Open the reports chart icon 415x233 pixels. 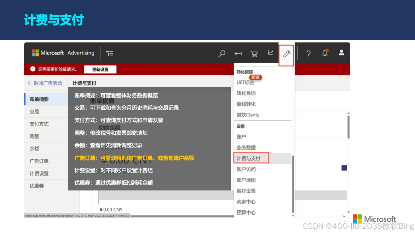[270, 53]
